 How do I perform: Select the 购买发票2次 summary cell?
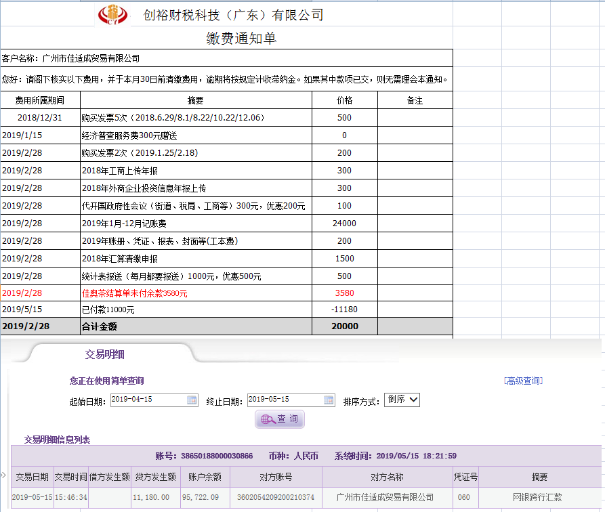tap(196, 153)
